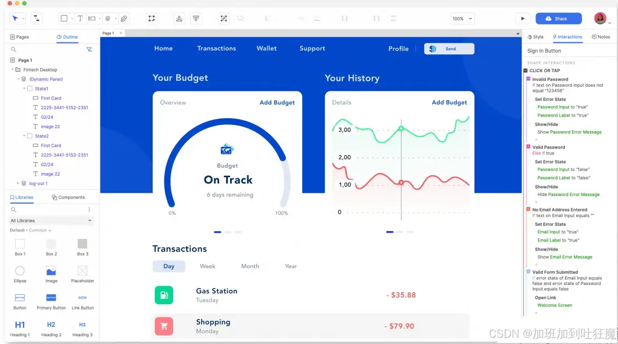Select the Placeholder widget from the library
Viewport: 618px width, 344px height.
click(82, 271)
